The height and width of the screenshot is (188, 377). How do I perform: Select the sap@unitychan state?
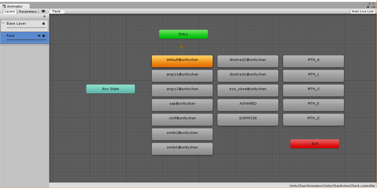coord(182,105)
